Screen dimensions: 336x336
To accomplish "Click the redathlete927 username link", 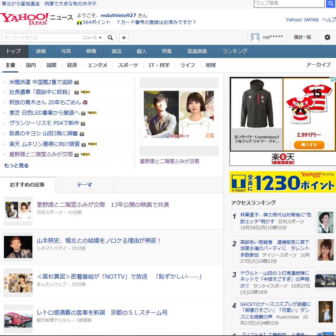I will point(118,15).
